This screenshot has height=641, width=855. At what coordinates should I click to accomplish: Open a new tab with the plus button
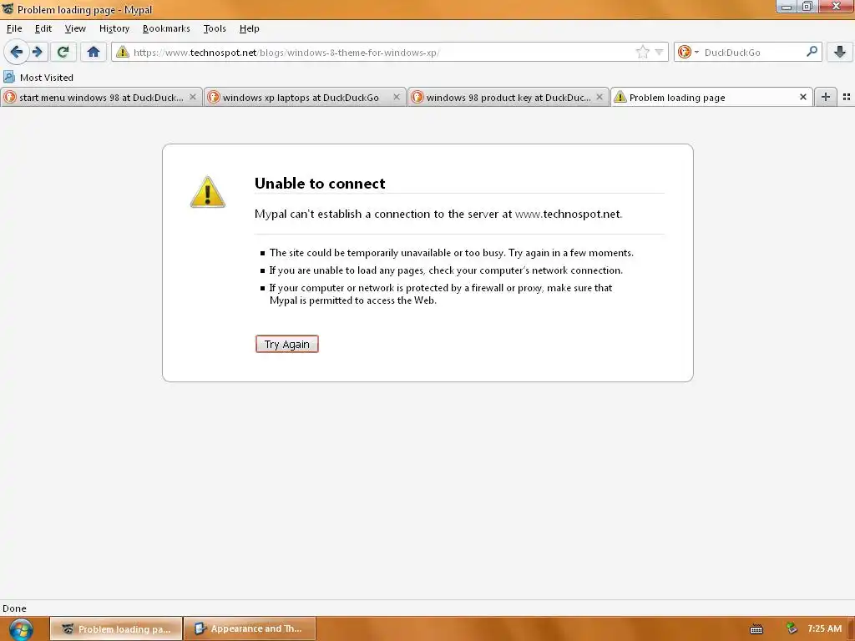826,97
